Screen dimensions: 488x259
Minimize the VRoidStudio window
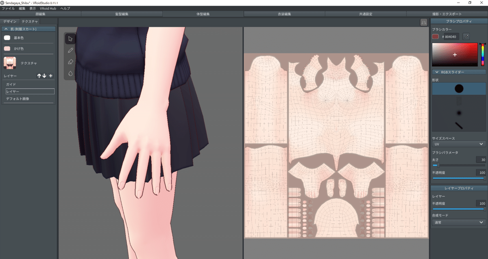pos(459,2)
